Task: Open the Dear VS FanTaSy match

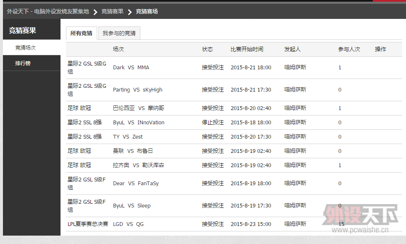Action: (x=136, y=184)
